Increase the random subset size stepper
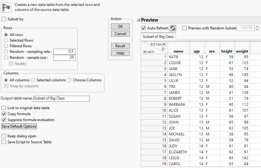 tap(257, 27)
